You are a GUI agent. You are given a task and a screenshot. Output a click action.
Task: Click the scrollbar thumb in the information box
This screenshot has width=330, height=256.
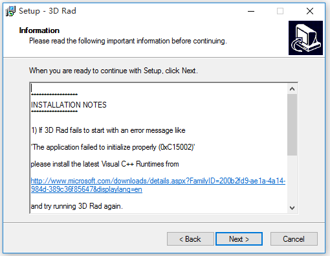coord(292,124)
